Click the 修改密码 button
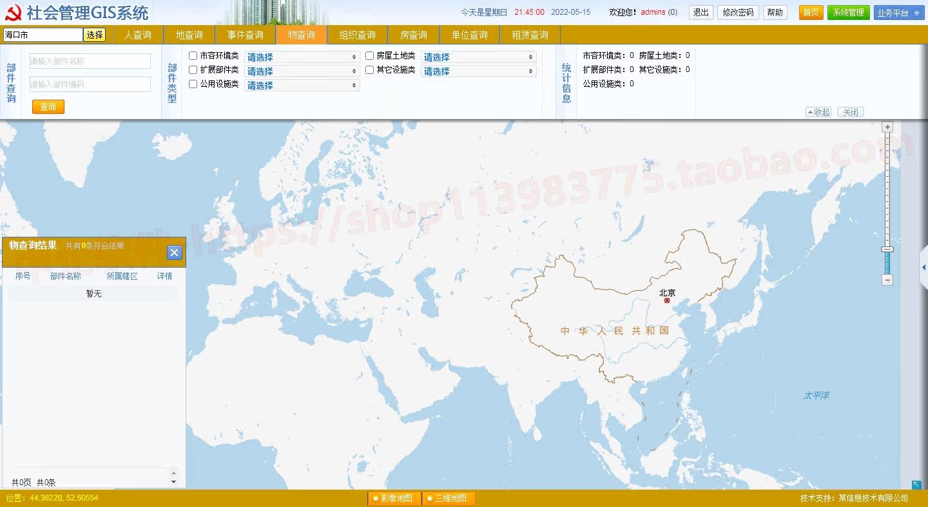The height and width of the screenshot is (507, 928). click(738, 12)
